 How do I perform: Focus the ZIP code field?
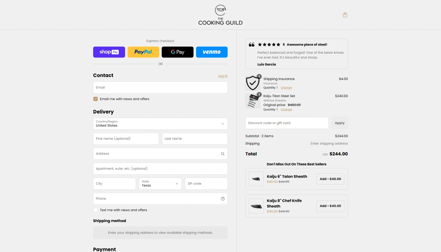pos(206,183)
